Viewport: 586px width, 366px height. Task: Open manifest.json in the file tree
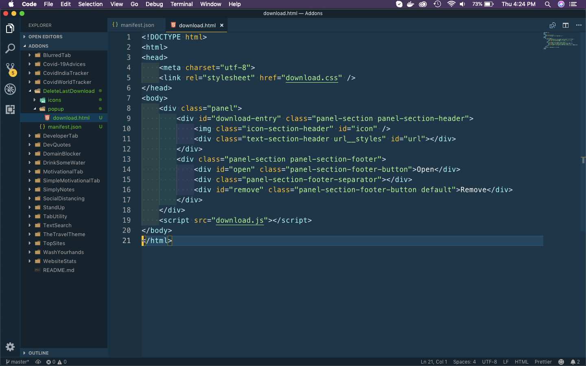(64, 127)
